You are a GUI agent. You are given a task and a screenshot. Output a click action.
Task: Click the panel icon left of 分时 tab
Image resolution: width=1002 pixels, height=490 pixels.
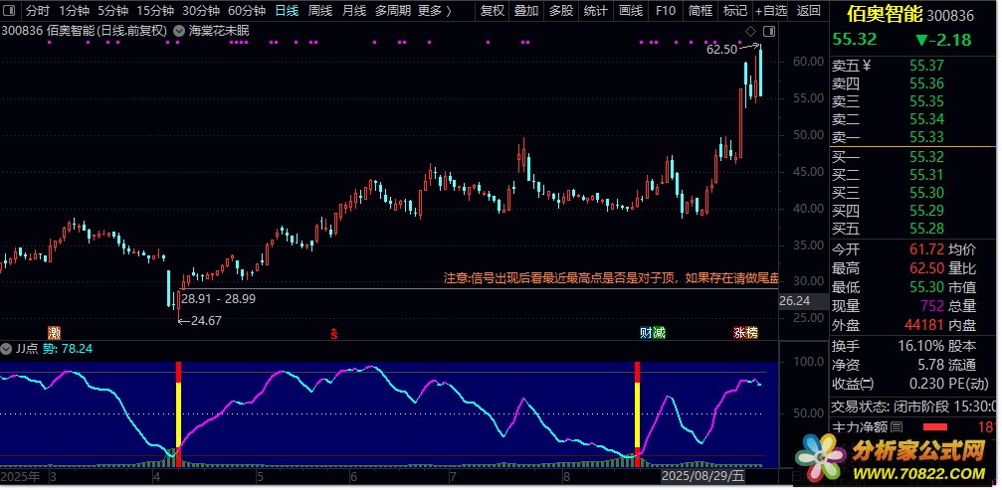[10, 11]
